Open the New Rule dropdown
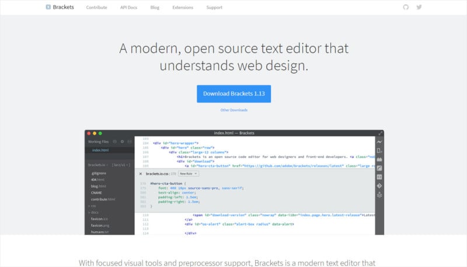The image size is (467, 267). pyautogui.click(x=189, y=174)
